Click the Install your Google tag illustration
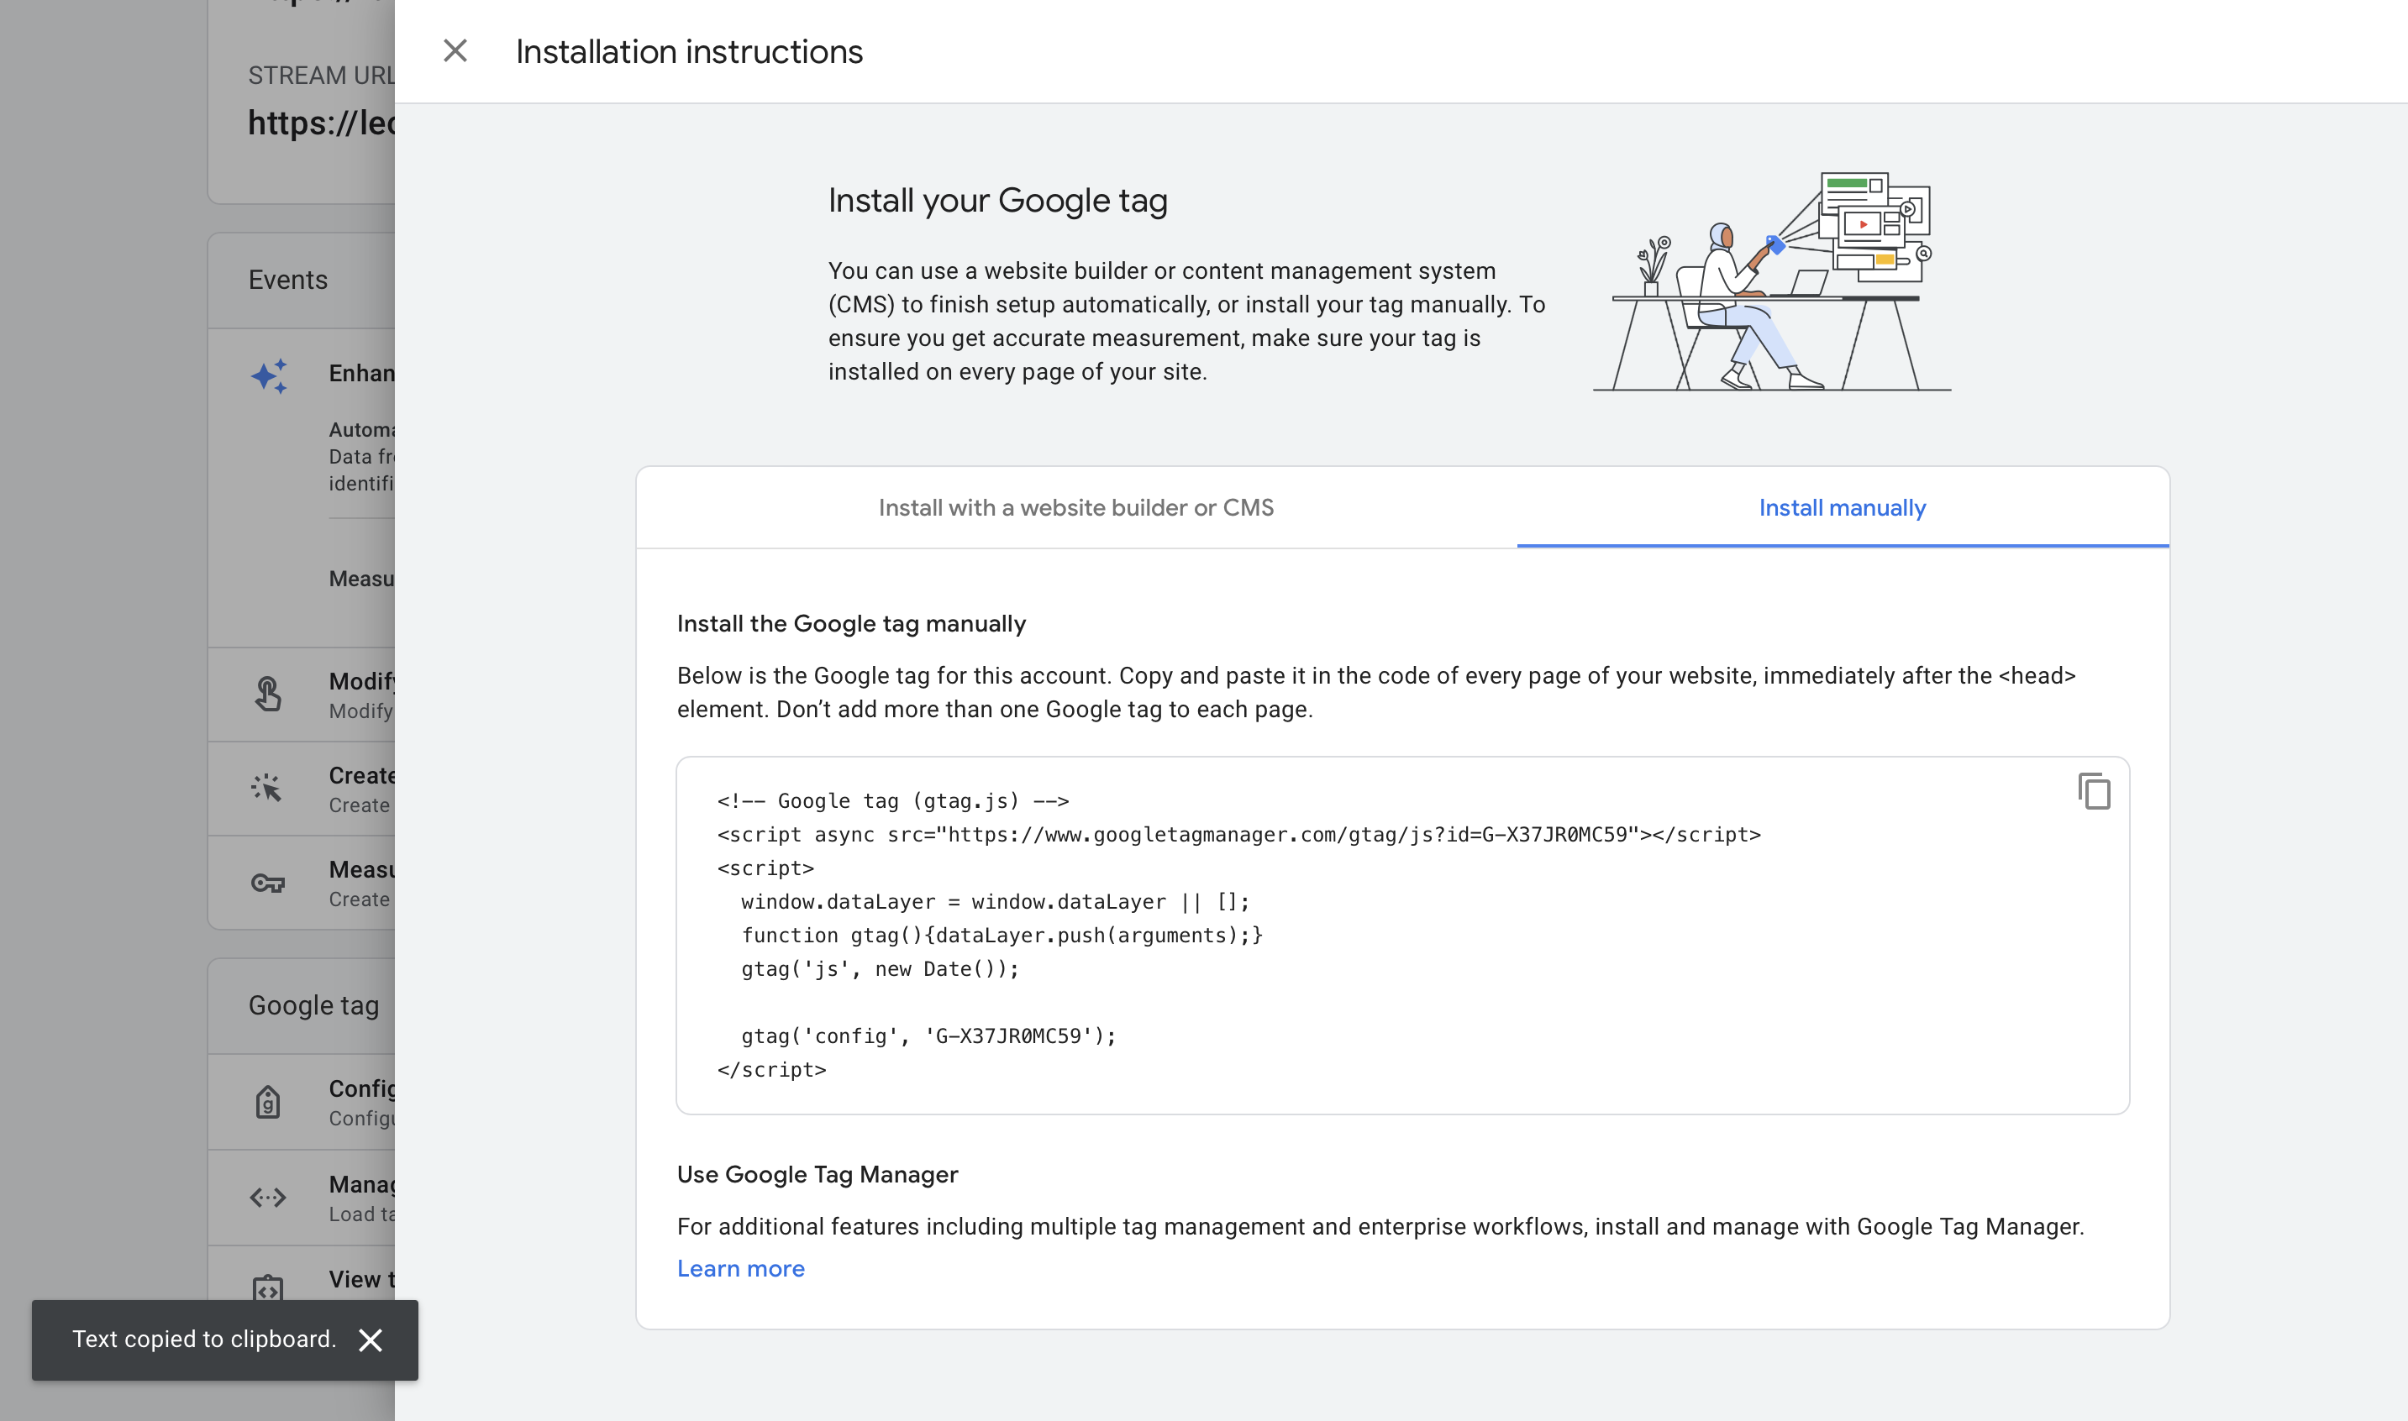Screen dimensions: 2408x1421 [1772, 282]
